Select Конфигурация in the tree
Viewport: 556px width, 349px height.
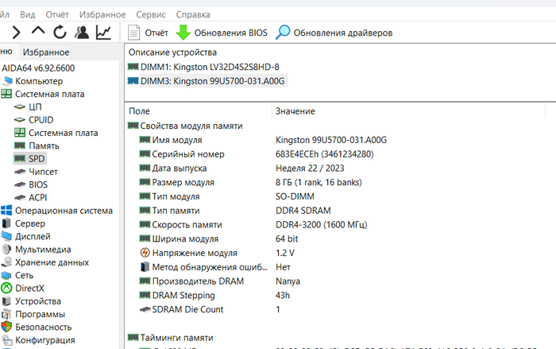pyautogui.click(x=45, y=340)
